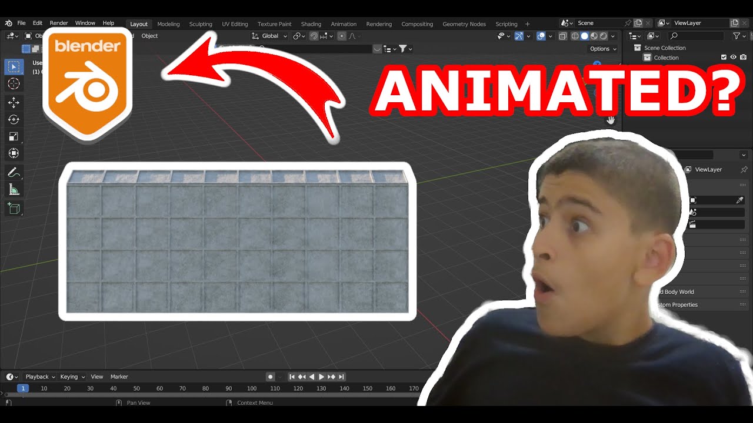The height and width of the screenshot is (423, 753).
Task: Click frame 100 on the timeline ruler
Action: [252, 388]
